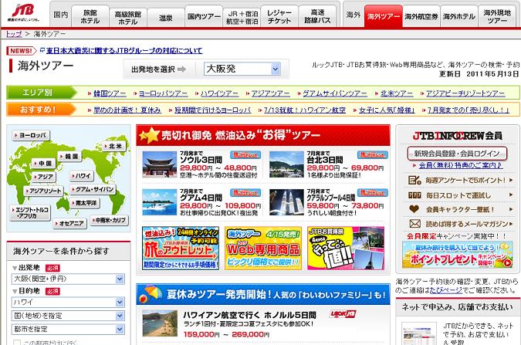Viewport: 521px width, 345px height.
Task: Open the たびページ link
Action: [446, 290]
